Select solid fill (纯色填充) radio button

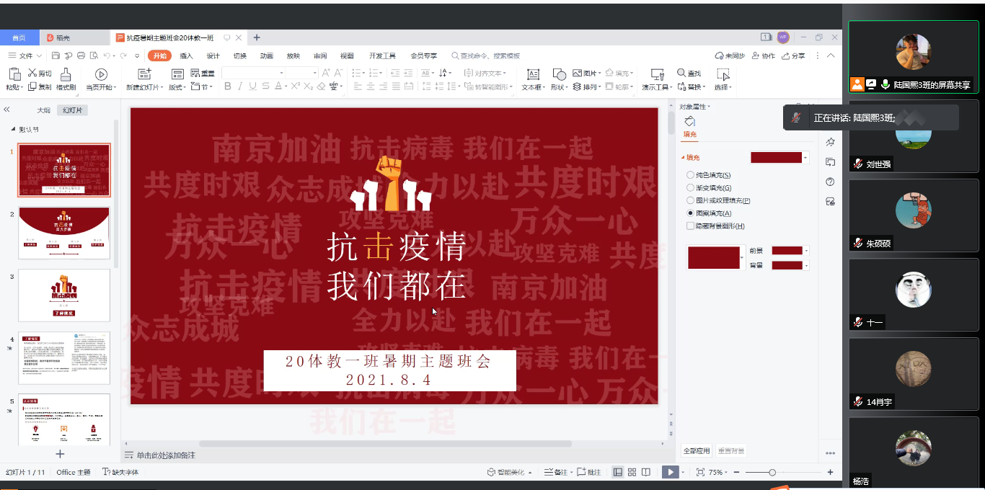[691, 175]
